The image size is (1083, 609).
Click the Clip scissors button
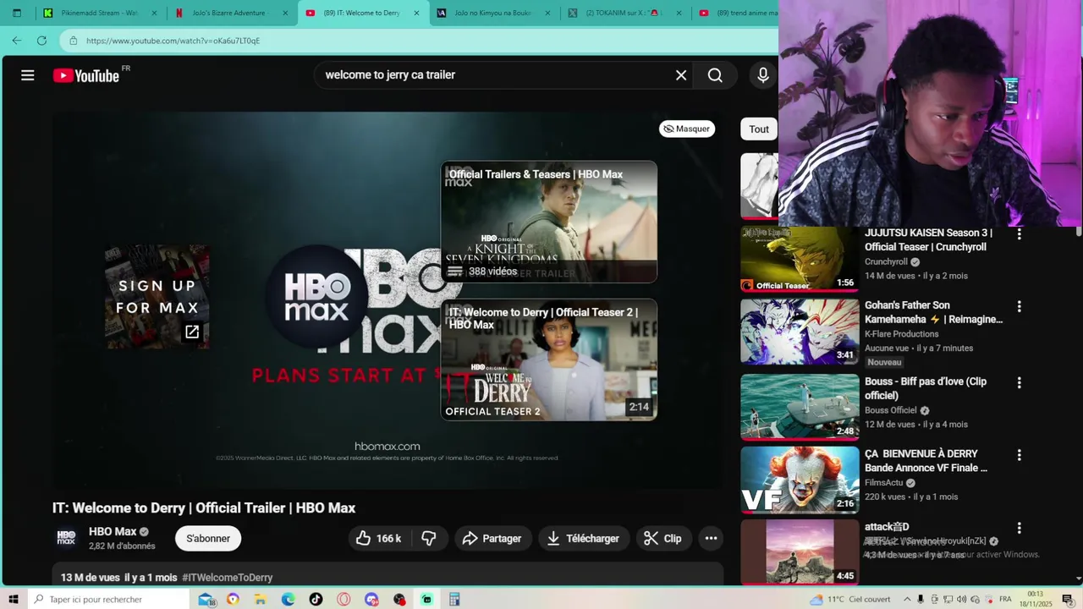pos(662,538)
